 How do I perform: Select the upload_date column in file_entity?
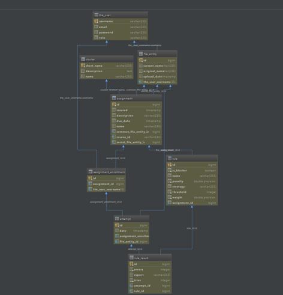tap(158, 76)
